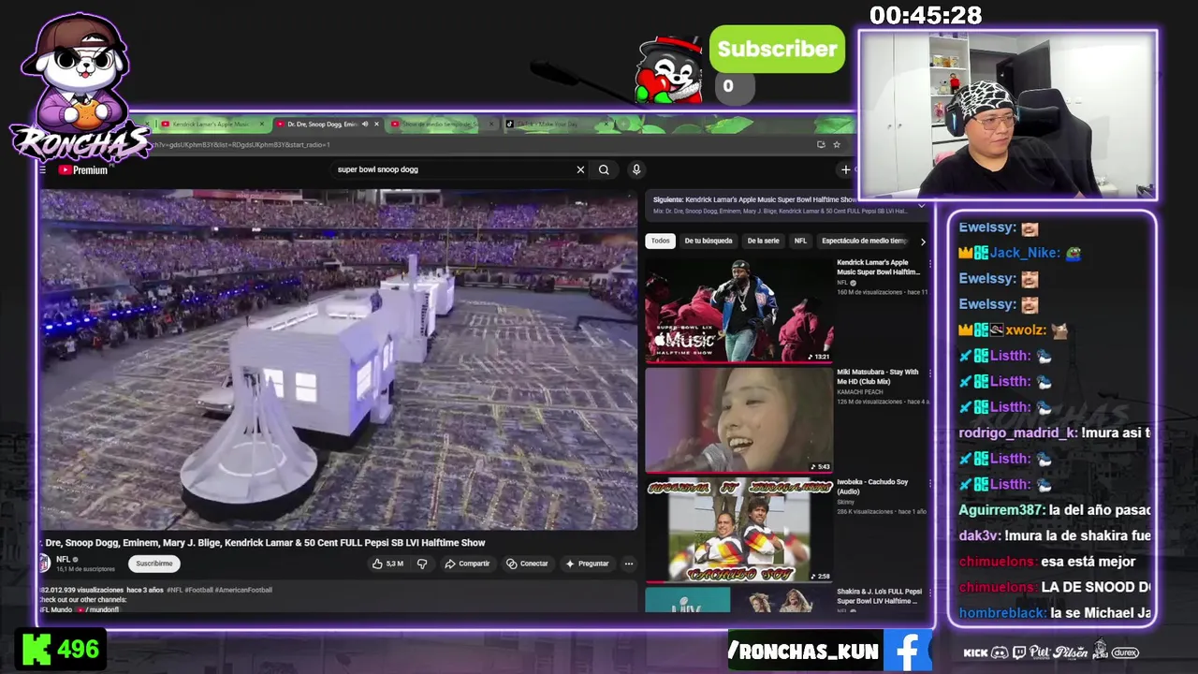Click the #NFL hashtag link
Image resolution: width=1198 pixels, height=674 pixels.
pos(176,590)
